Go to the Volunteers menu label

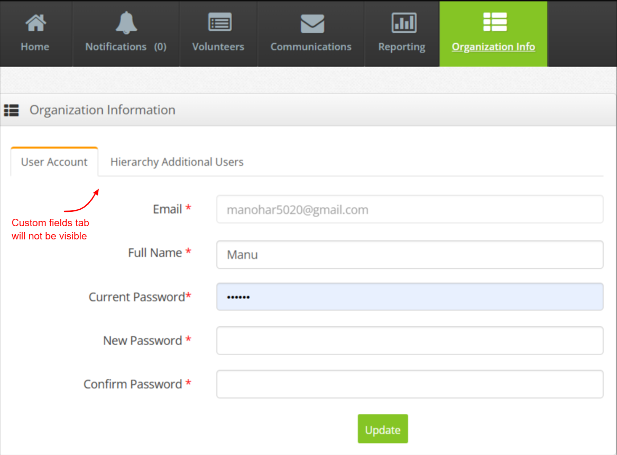(218, 47)
